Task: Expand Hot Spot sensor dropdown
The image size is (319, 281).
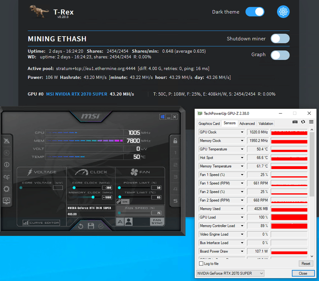Action: (x=242, y=158)
